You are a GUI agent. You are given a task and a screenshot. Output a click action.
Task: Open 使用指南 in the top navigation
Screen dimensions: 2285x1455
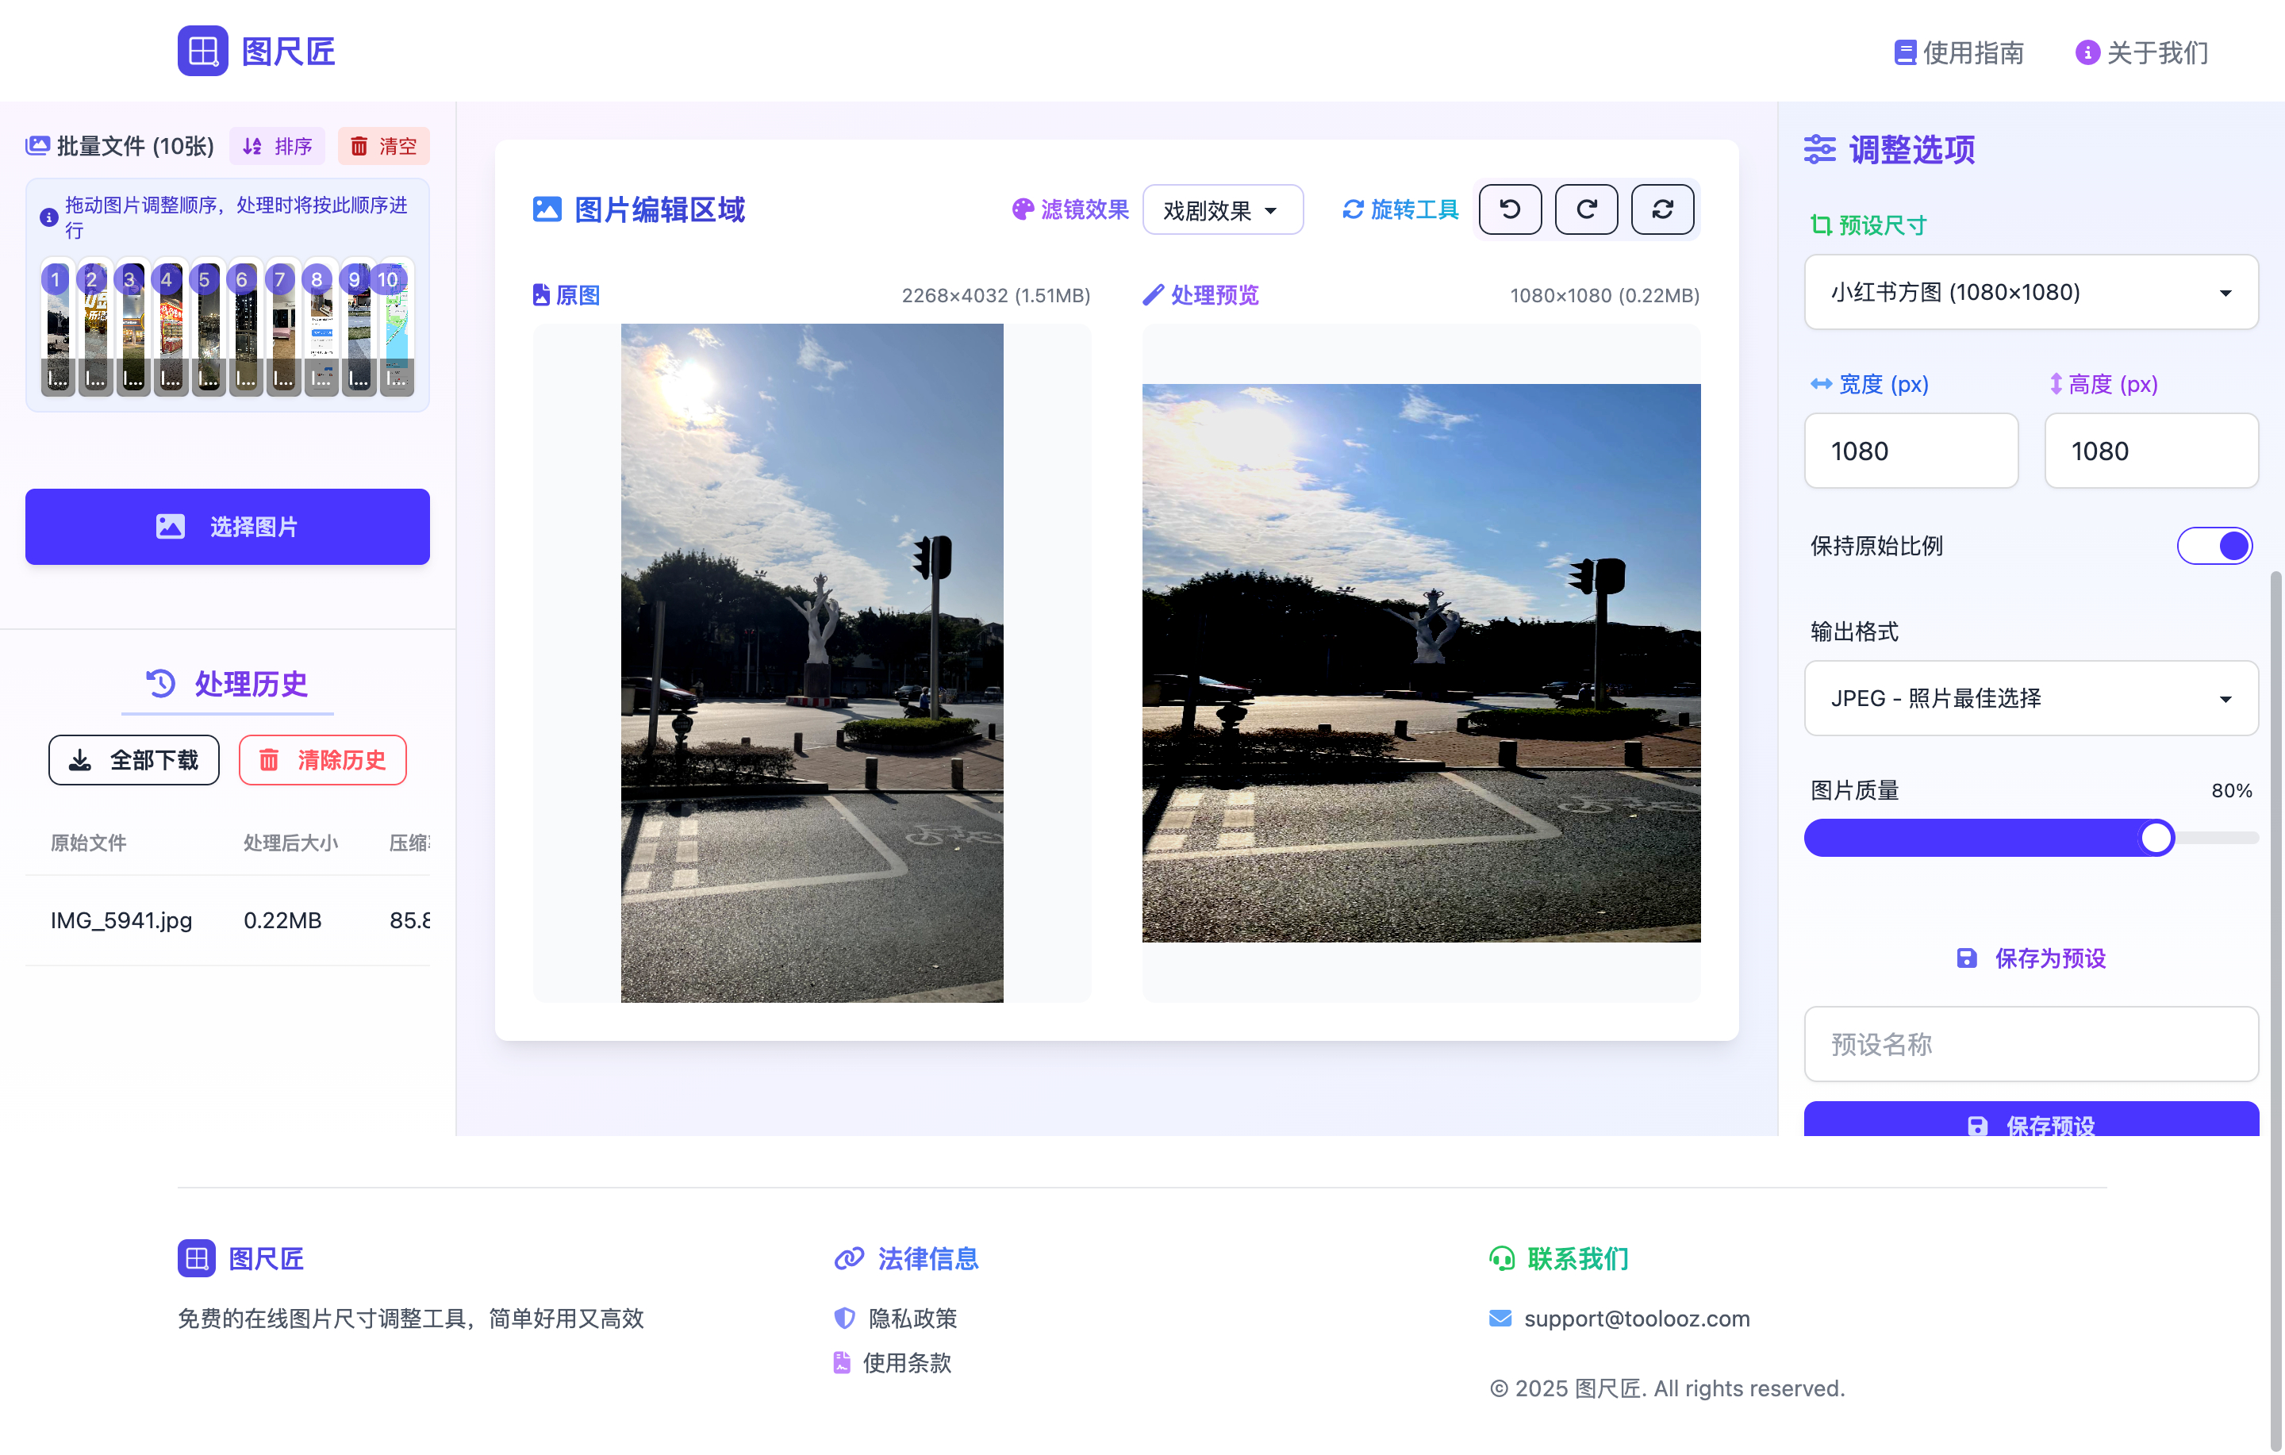click(x=1959, y=52)
